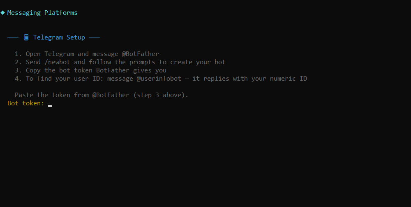
Task: Click the Messaging Platforms heading
Action: click(42, 13)
